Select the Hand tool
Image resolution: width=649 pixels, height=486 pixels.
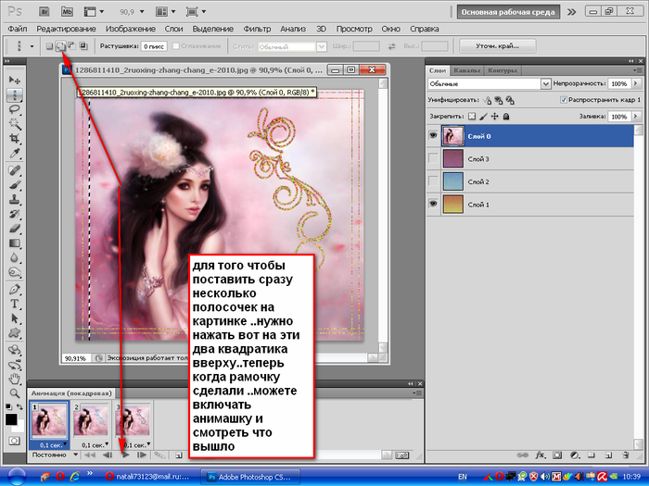click(15, 379)
